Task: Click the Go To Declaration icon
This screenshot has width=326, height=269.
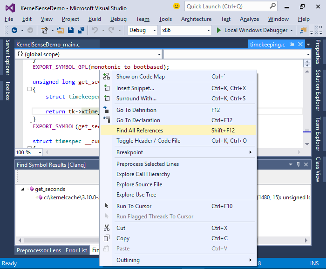Action: pyautogui.click(x=107, y=120)
